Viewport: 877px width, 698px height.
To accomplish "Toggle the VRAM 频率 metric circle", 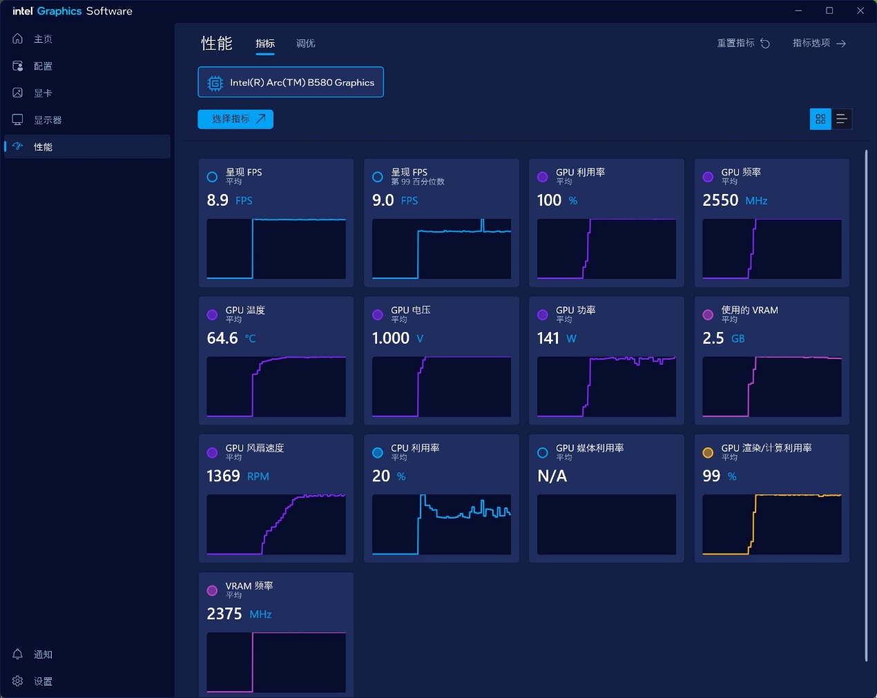I will [x=213, y=590].
